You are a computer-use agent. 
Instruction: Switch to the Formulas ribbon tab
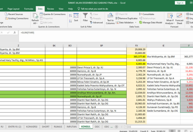28,9
